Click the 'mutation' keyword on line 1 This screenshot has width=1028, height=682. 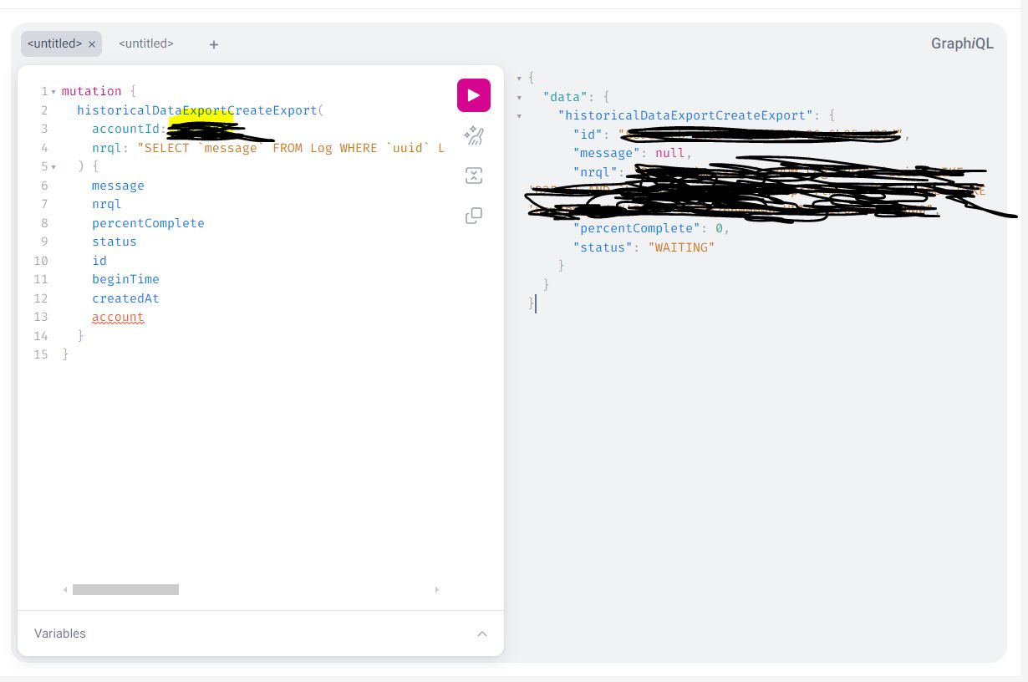(91, 91)
